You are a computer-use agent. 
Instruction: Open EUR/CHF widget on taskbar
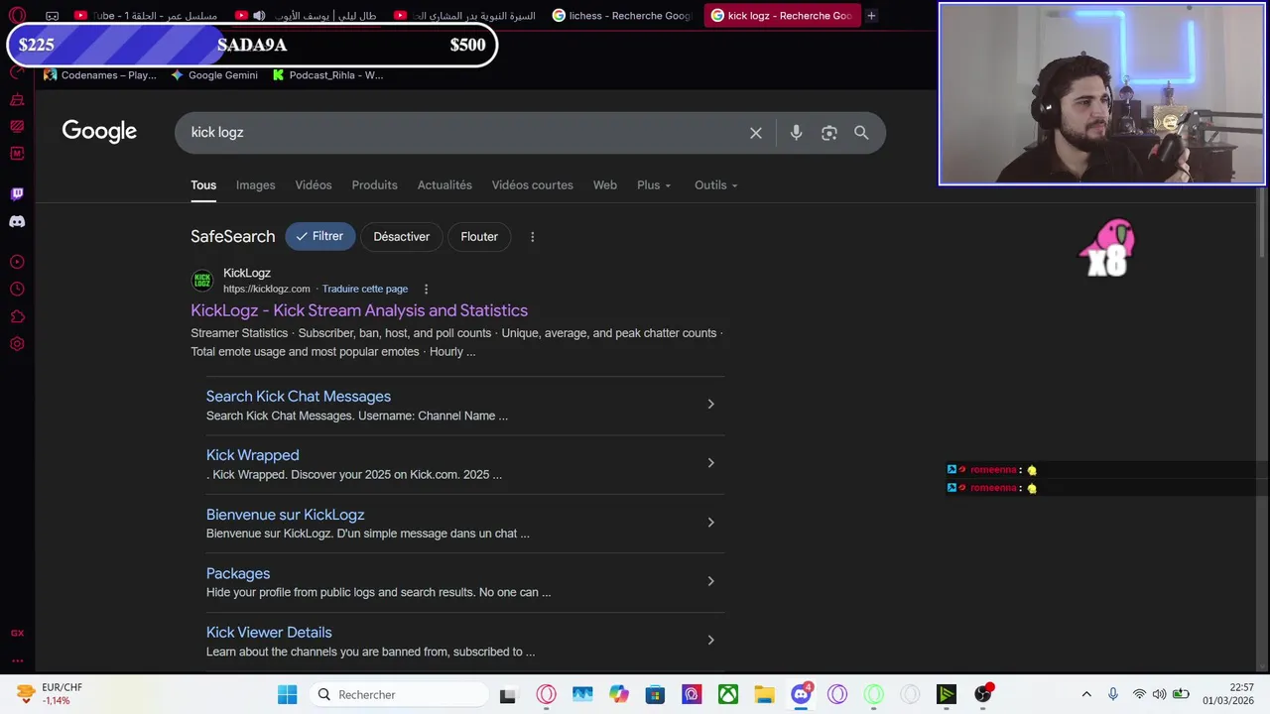pos(50,694)
